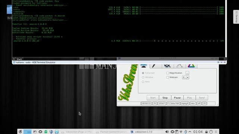Click the mkv format status entry
This screenshot has height=134, width=239.
point(193,103)
